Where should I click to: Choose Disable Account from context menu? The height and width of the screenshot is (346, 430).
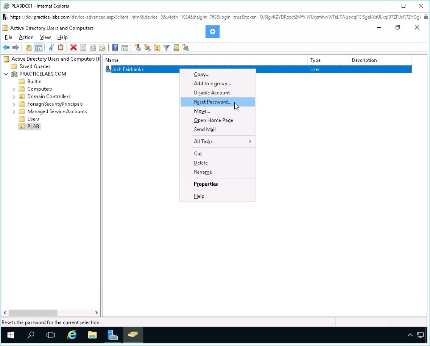218,93
